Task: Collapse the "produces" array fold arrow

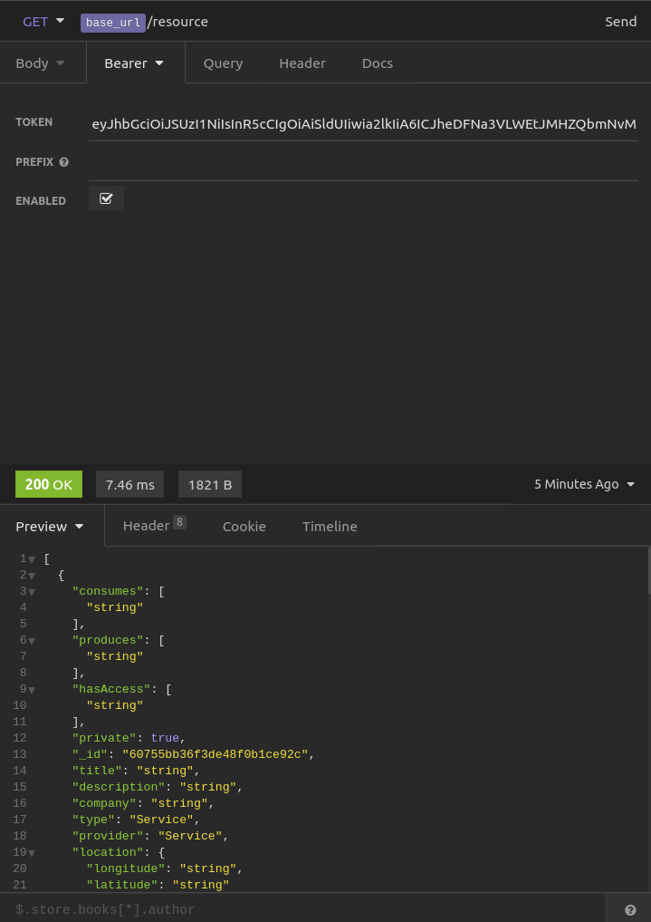Action: coord(32,640)
